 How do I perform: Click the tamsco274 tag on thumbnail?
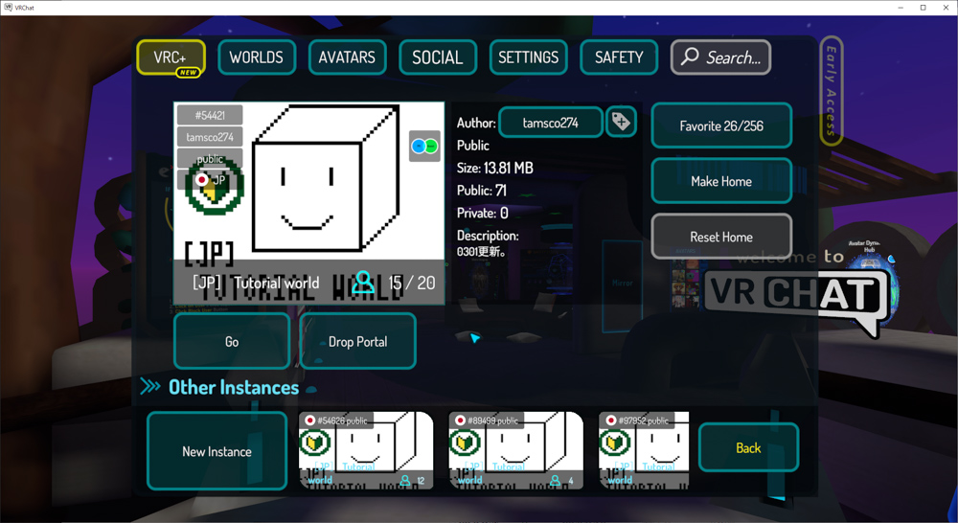click(x=210, y=137)
